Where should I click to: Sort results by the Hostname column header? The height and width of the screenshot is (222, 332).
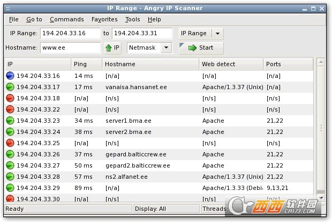click(151, 64)
